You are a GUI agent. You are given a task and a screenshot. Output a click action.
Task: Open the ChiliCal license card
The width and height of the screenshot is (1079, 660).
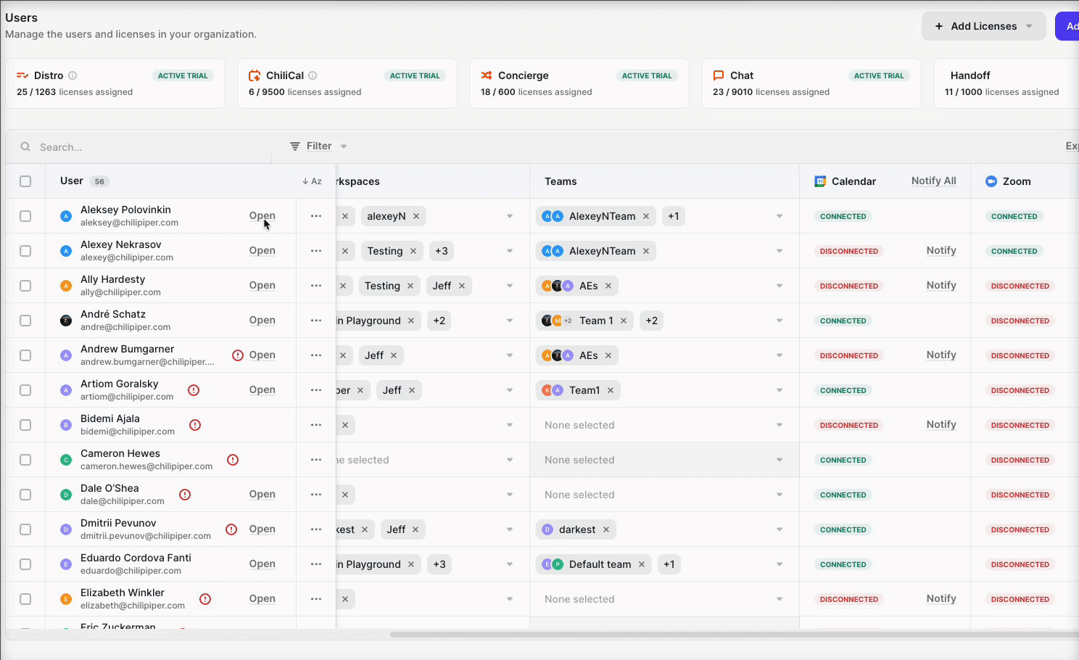coord(347,83)
